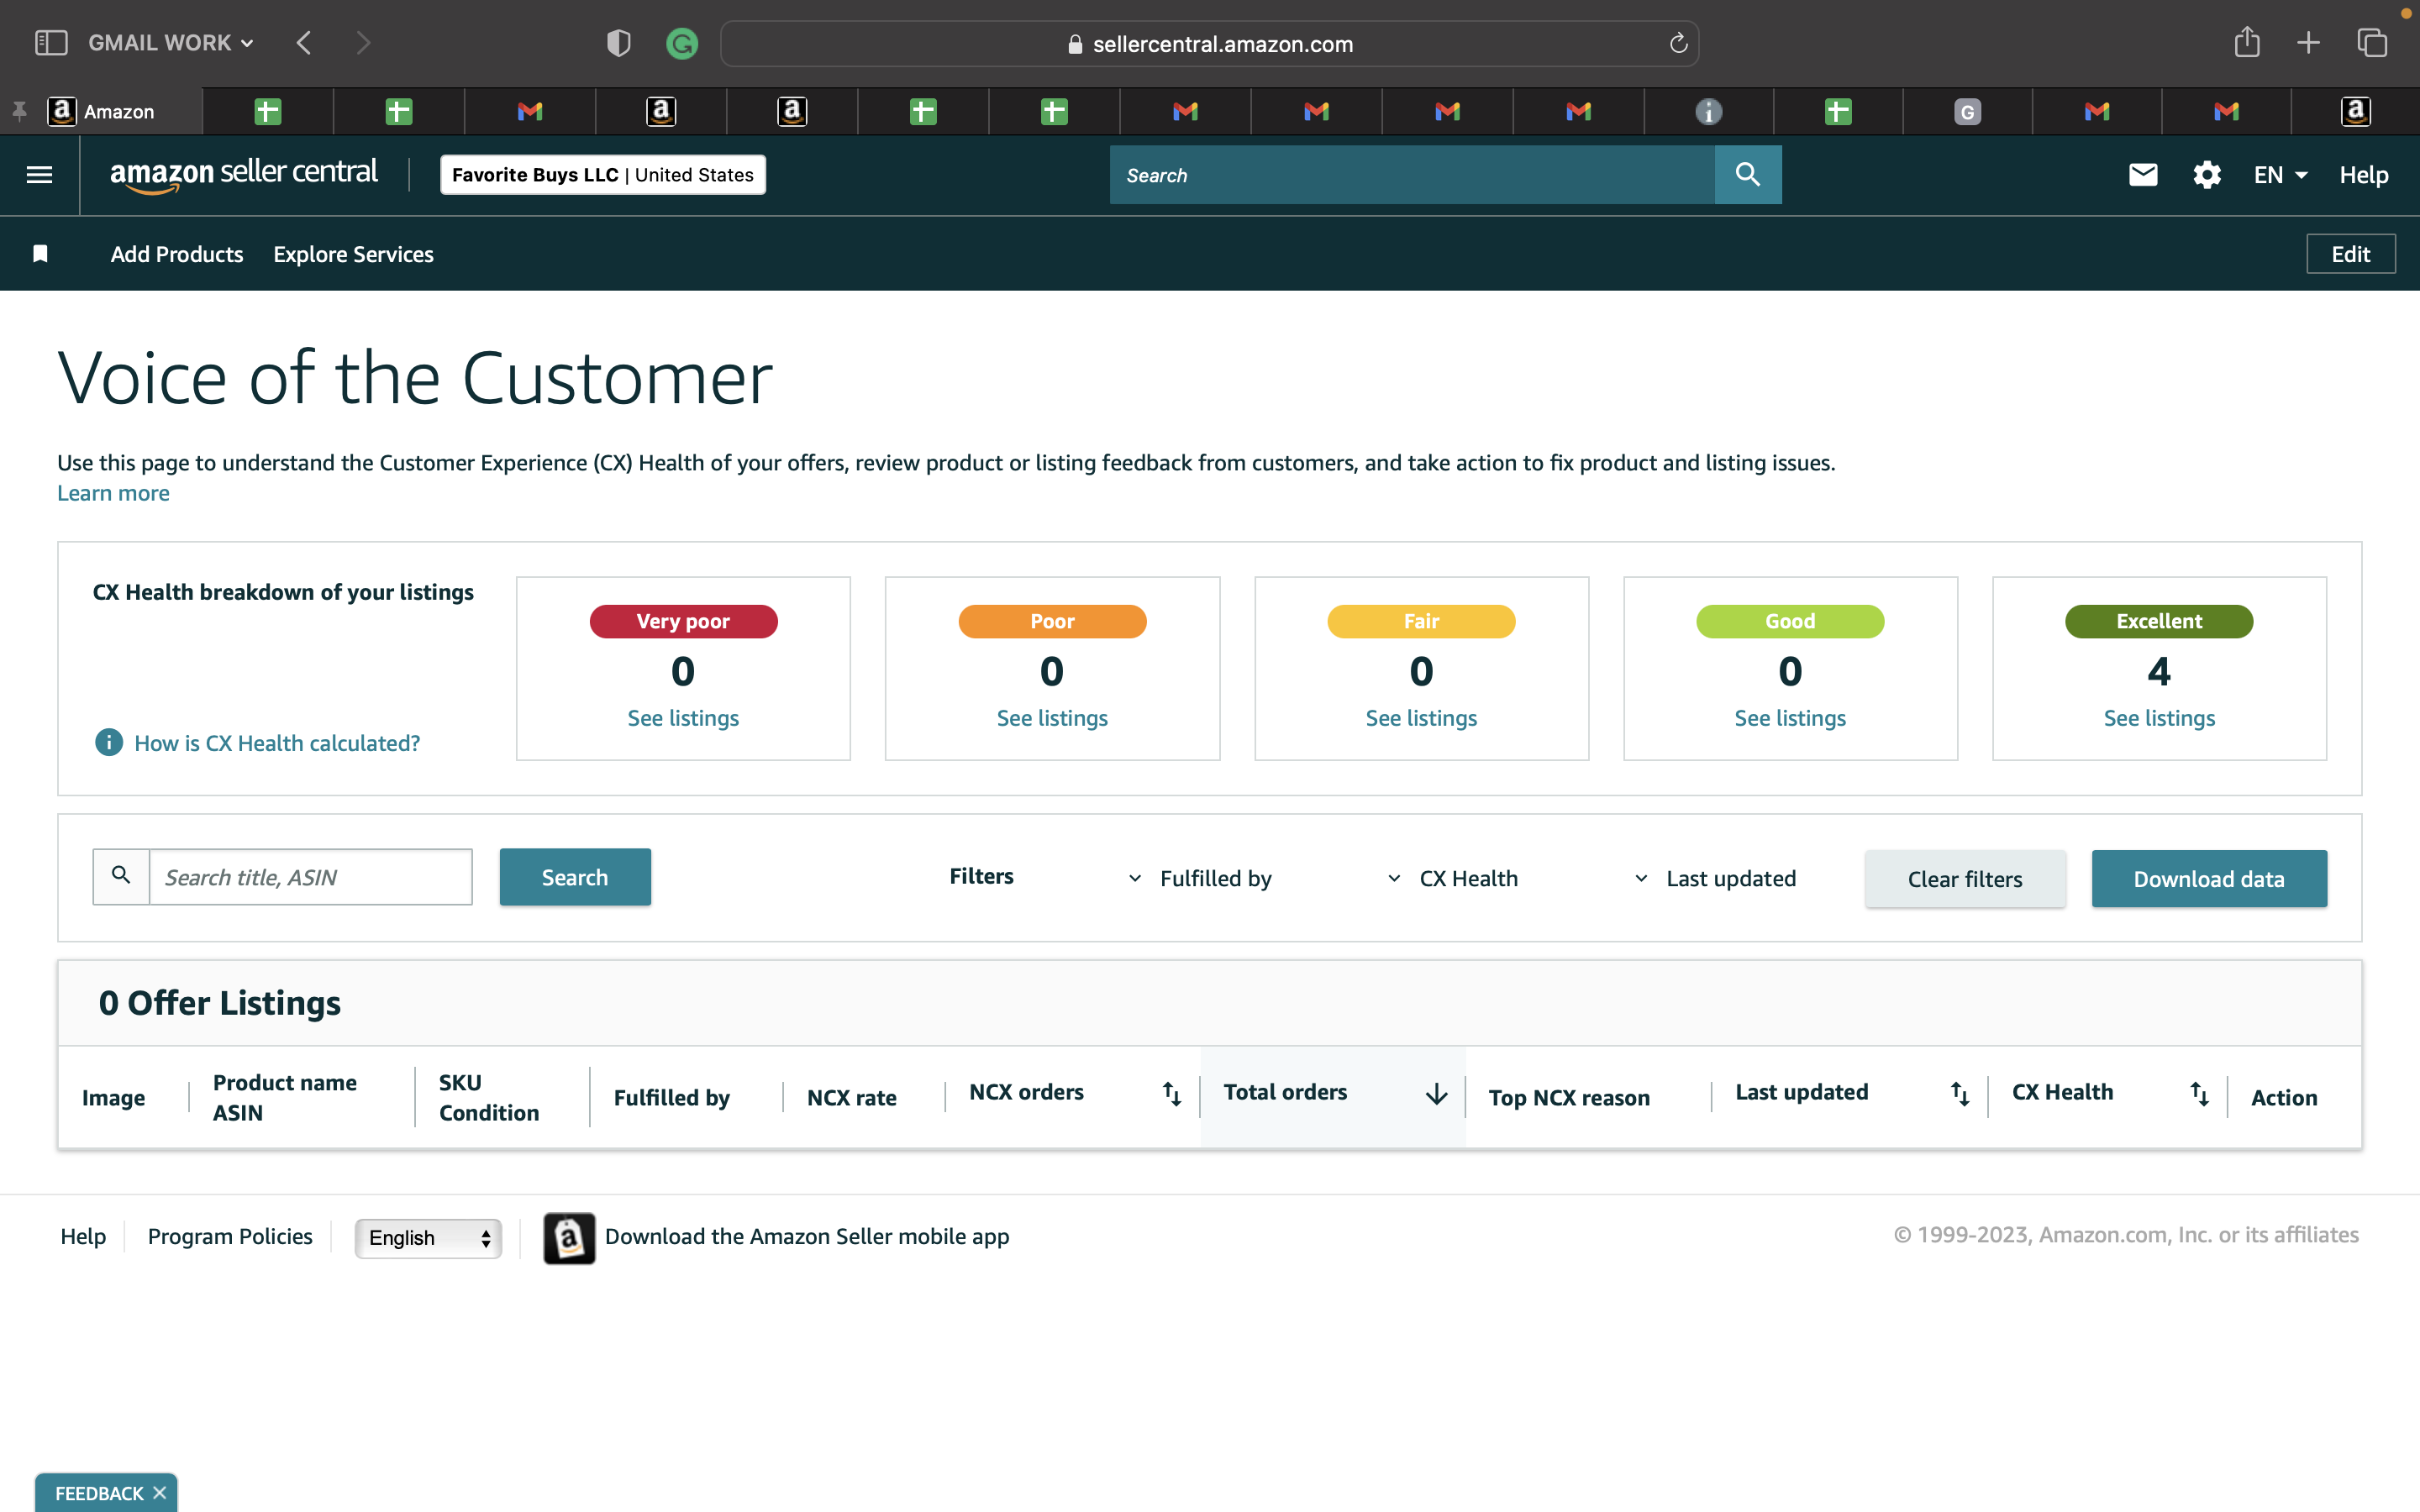
Task: Open the Grammarly extension
Action: coord(682,43)
